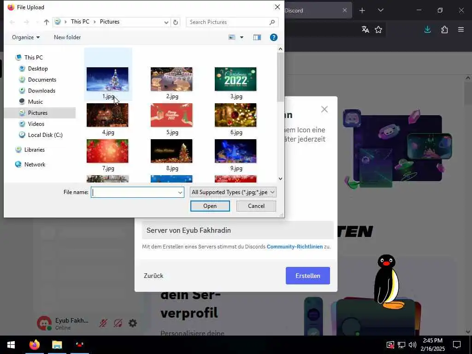Open the Windows Start menu

[x=11, y=345]
